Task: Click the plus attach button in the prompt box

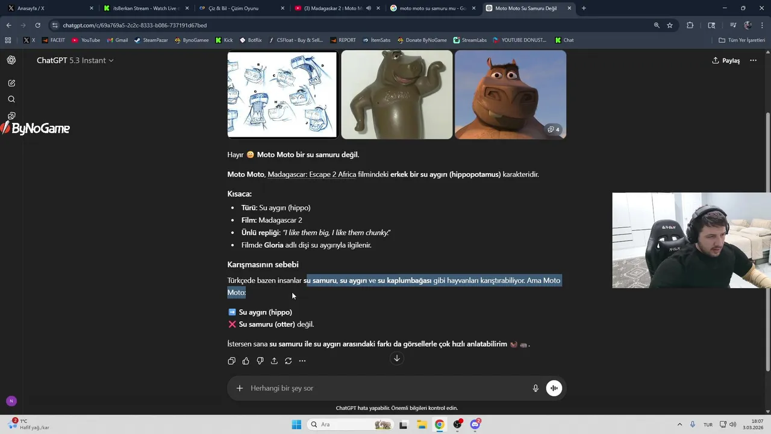Action: coord(240,388)
